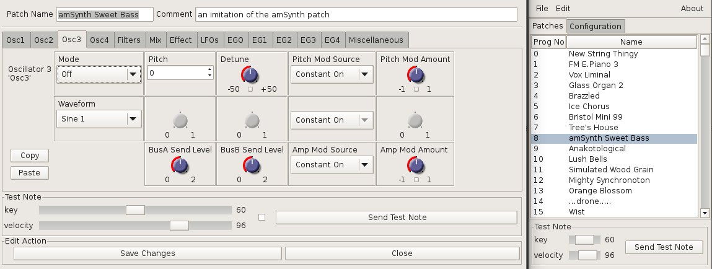Click the BusB Send Level knob
Image resolution: width=712 pixels, height=269 pixels.
[251, 165]
